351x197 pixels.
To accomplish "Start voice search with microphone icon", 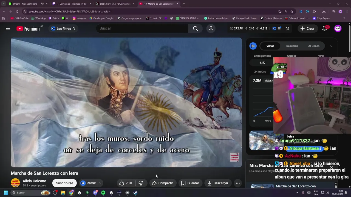I will 211,28.
